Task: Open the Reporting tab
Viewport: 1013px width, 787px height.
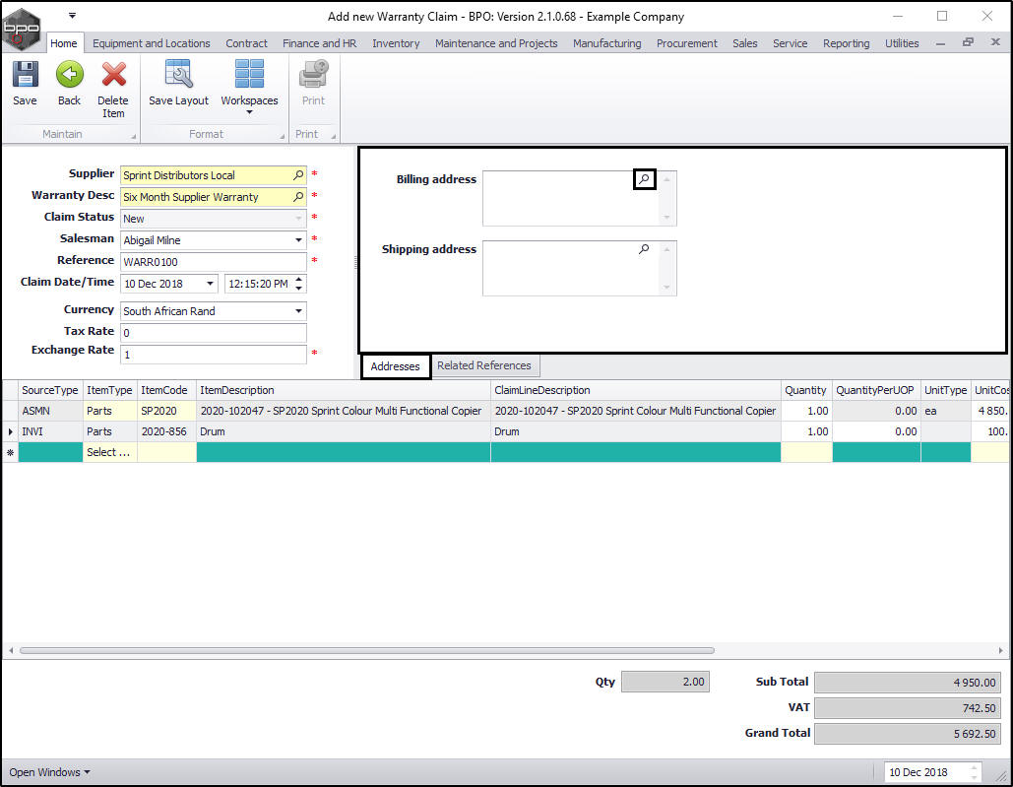Action: coord(847,43)
